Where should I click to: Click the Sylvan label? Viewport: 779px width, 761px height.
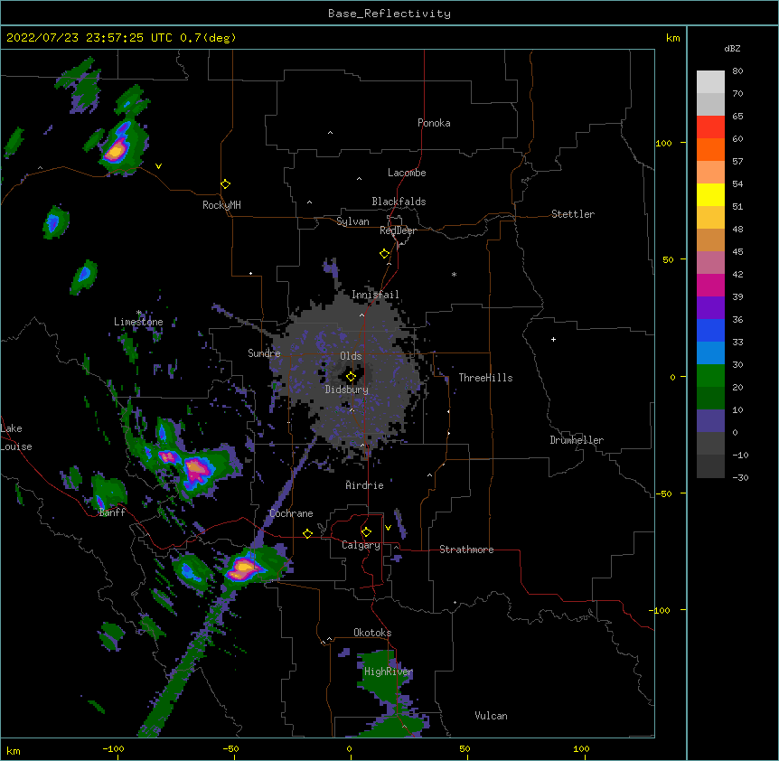pyautogui.click(x=352, y=221)
